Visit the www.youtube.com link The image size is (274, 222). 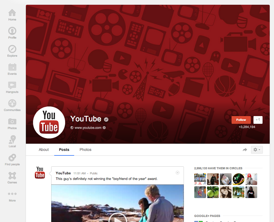[88, 128]
